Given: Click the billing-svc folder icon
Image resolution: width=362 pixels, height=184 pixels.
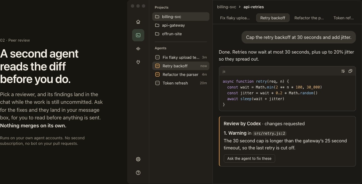Looking at the screenshot, I should coord(157,17).
